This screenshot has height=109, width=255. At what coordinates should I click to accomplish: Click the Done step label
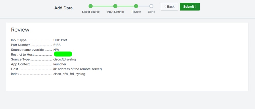[x=152, y=12]
